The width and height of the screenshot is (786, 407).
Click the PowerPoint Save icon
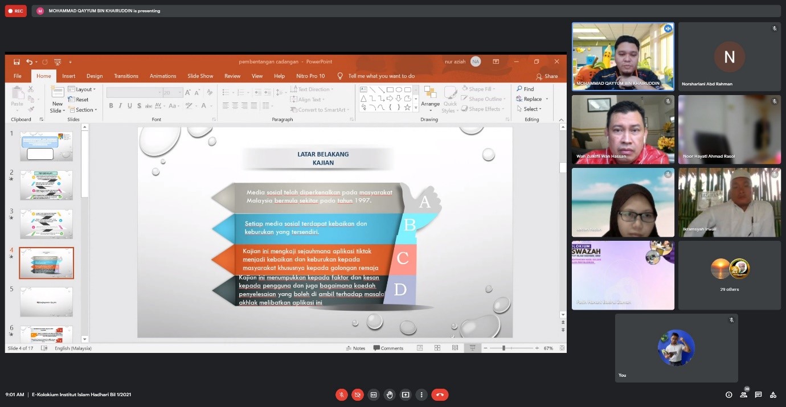click(x=17, y=61)
